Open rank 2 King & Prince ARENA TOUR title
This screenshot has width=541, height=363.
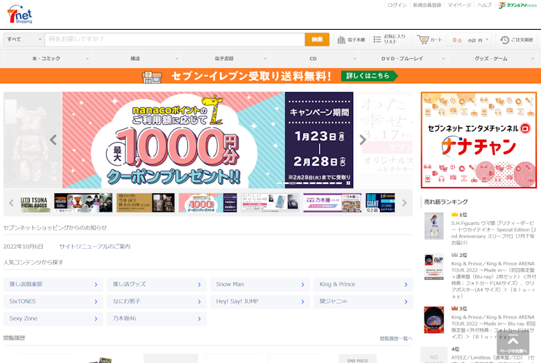click(x=494, y=280)
